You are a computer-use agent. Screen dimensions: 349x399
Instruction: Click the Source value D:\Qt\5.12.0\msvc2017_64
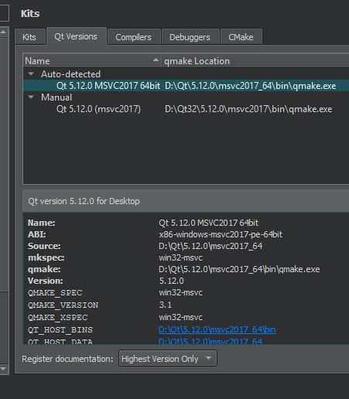pos(210,246)
